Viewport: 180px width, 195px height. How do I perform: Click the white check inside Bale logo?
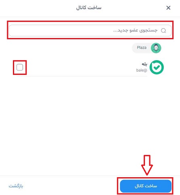pyautogui.click(x=157, y=67)
